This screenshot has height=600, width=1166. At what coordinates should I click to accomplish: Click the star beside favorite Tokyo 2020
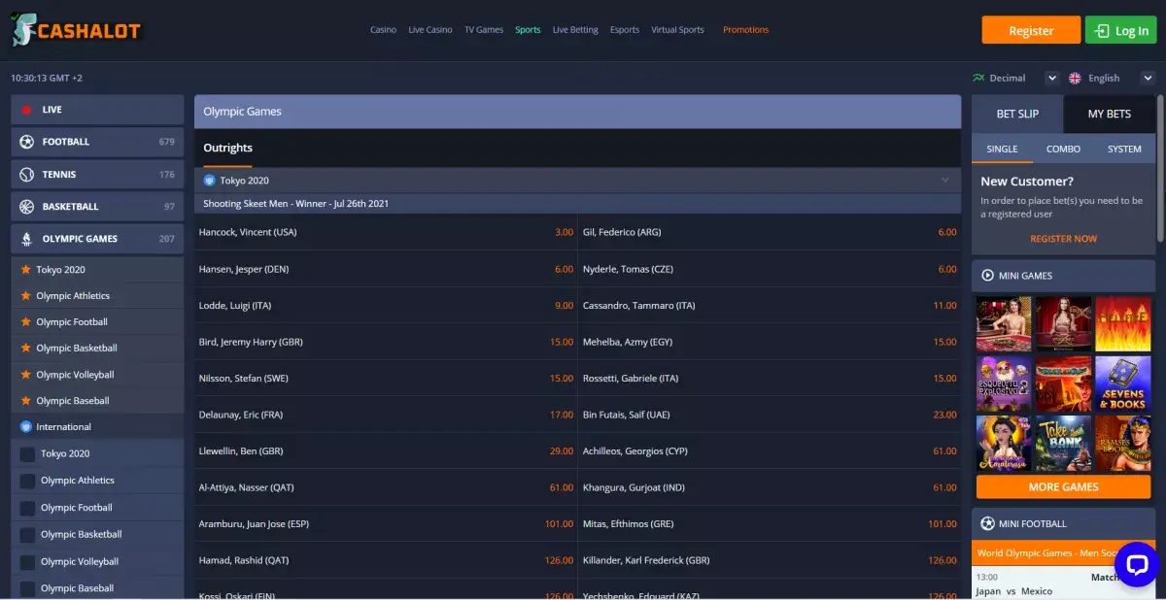tap(26, 270)
